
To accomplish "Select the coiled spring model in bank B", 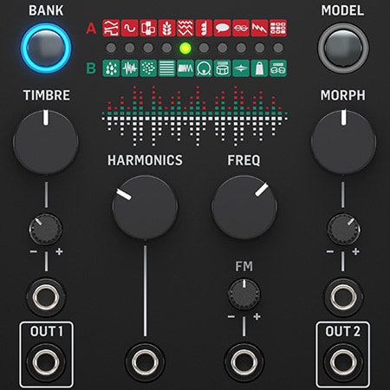I will click(x=185, y=68).
